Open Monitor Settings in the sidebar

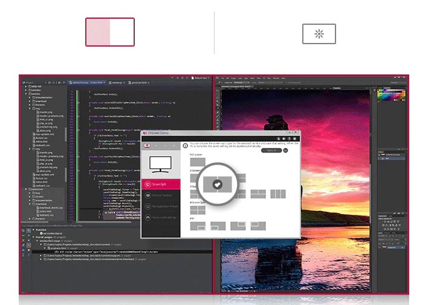point(161,195)
